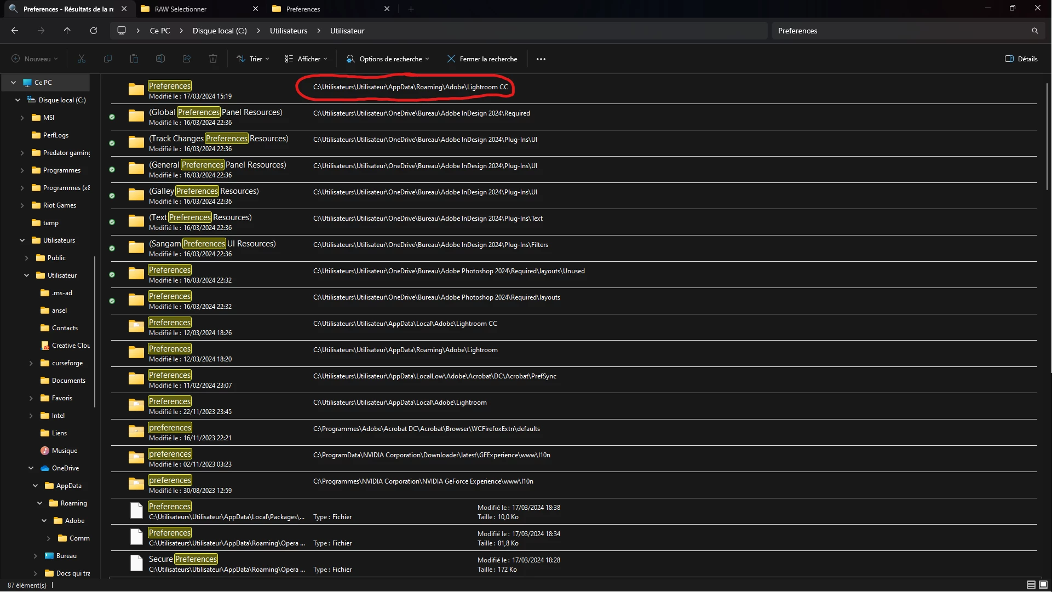Switch to large thumbnails view at bottom right

click(1043, 585)
